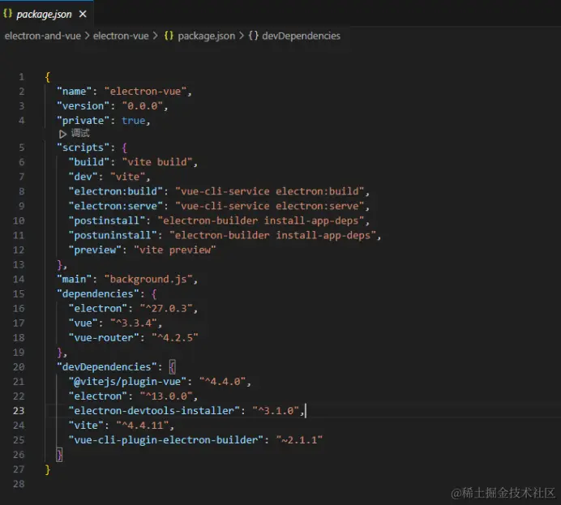Click the "^13.0.0" electron dev version
The height and width of the screenshot is (505, 561).
166,396
